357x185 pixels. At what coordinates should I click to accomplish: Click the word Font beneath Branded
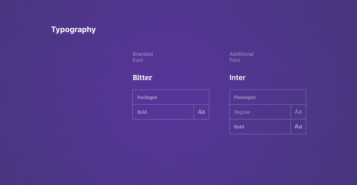point(138,60)
